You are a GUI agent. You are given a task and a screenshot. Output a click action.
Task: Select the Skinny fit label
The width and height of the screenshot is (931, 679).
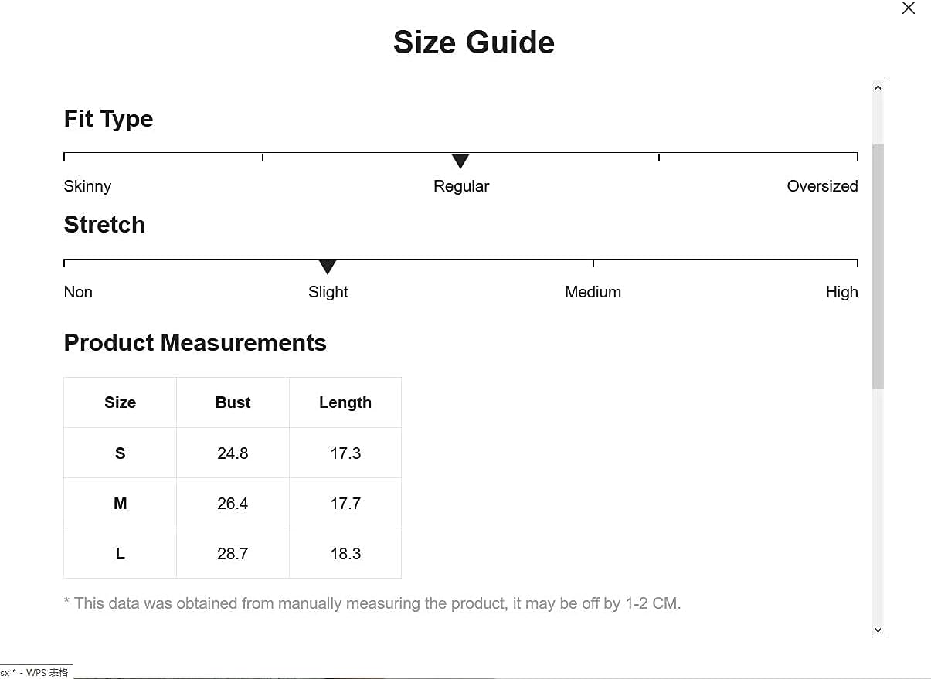pos(87,186)
